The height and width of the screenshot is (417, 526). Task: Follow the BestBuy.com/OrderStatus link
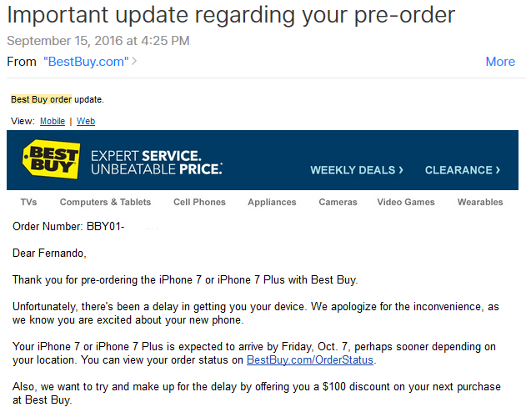click(x=310, y=360)
